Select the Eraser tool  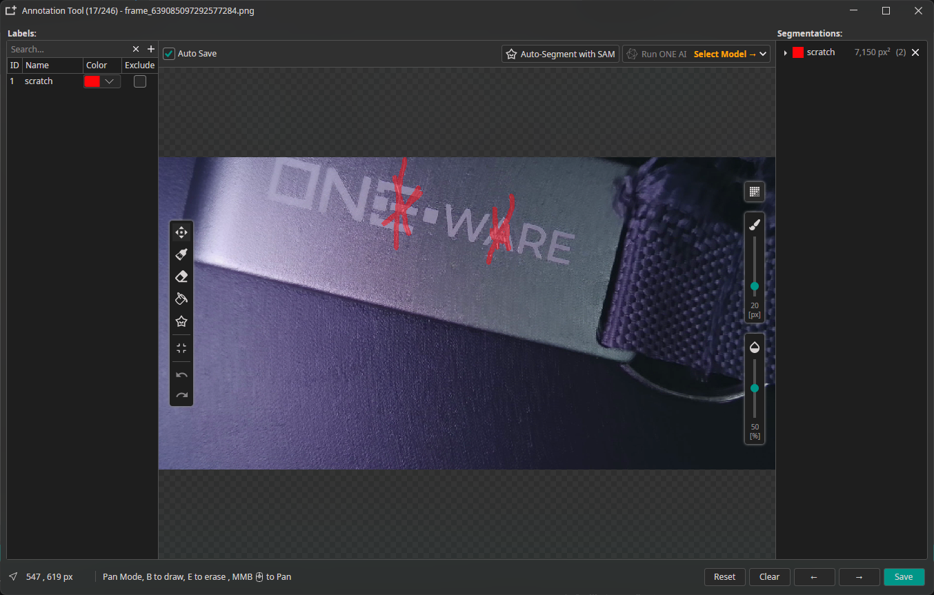point(181,276)
